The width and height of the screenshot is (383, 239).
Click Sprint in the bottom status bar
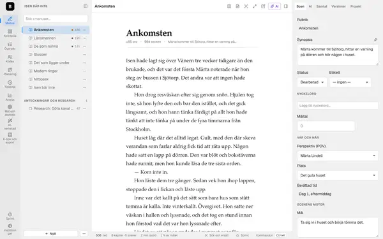[x=243, y=235]
